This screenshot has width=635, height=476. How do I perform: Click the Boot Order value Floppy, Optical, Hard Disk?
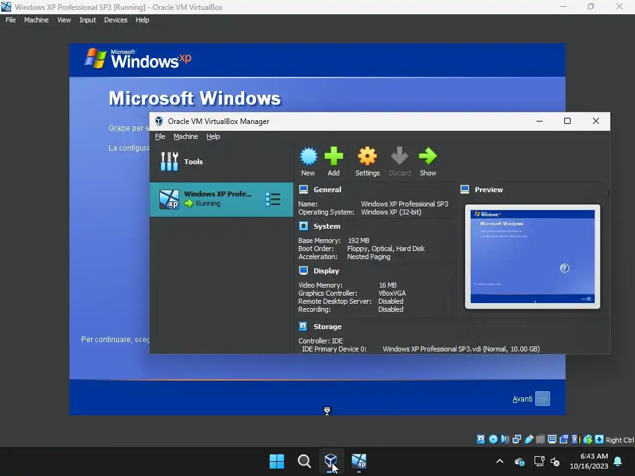pos(386,249)
